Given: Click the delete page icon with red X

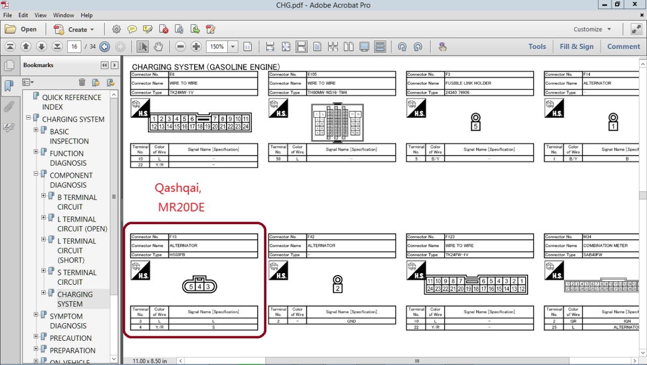Looking at the screenshot, I should [163, 29].
